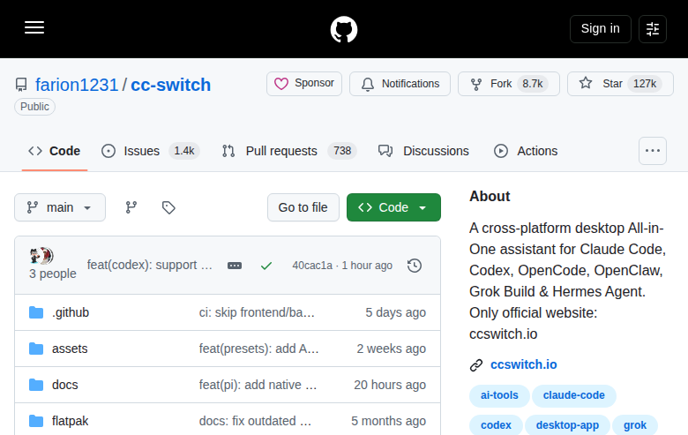Open commit history clock icon

pyautogui.click(x=415, y=266)
